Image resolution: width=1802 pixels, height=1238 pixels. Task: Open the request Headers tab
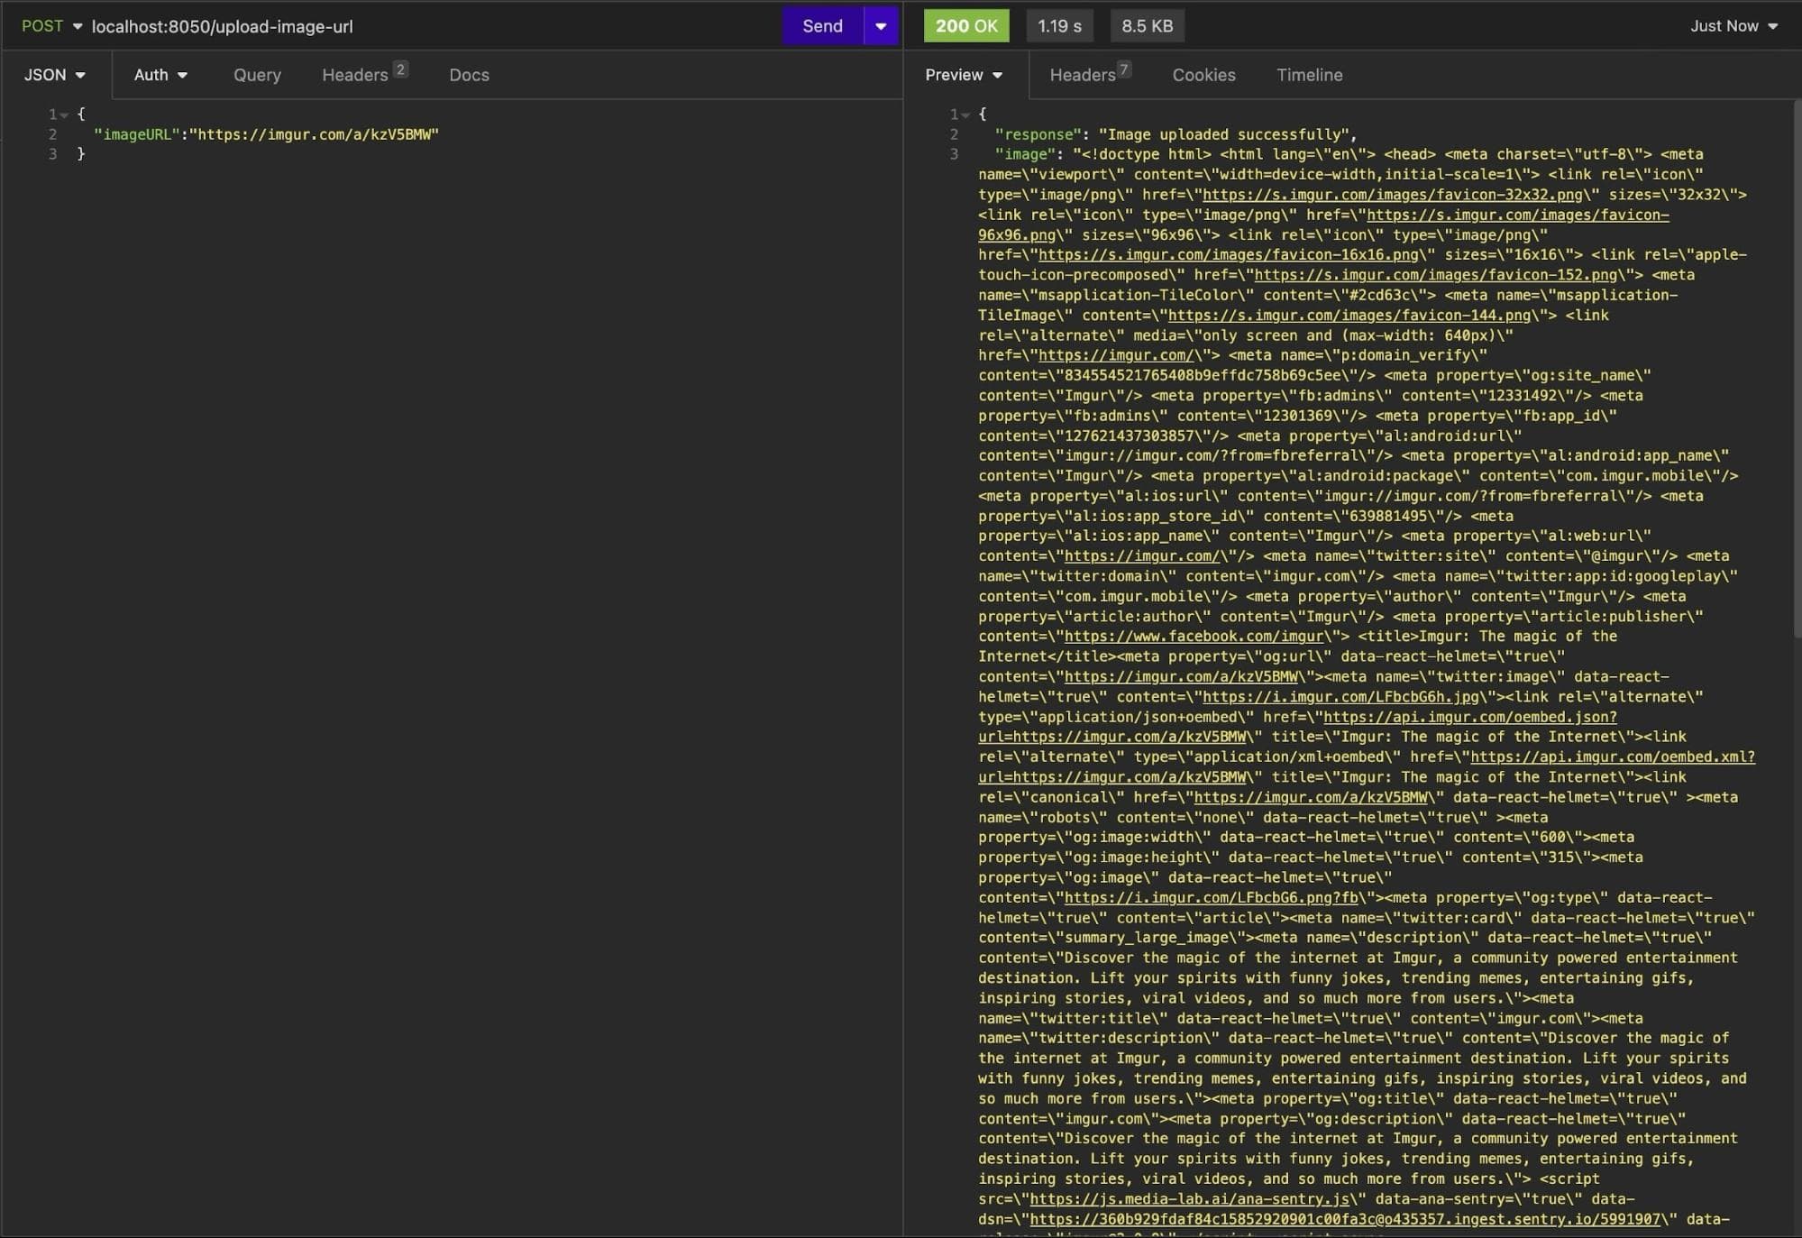pos(355,75)
